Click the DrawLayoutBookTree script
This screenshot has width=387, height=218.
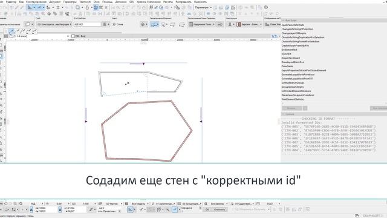point(293,62)
